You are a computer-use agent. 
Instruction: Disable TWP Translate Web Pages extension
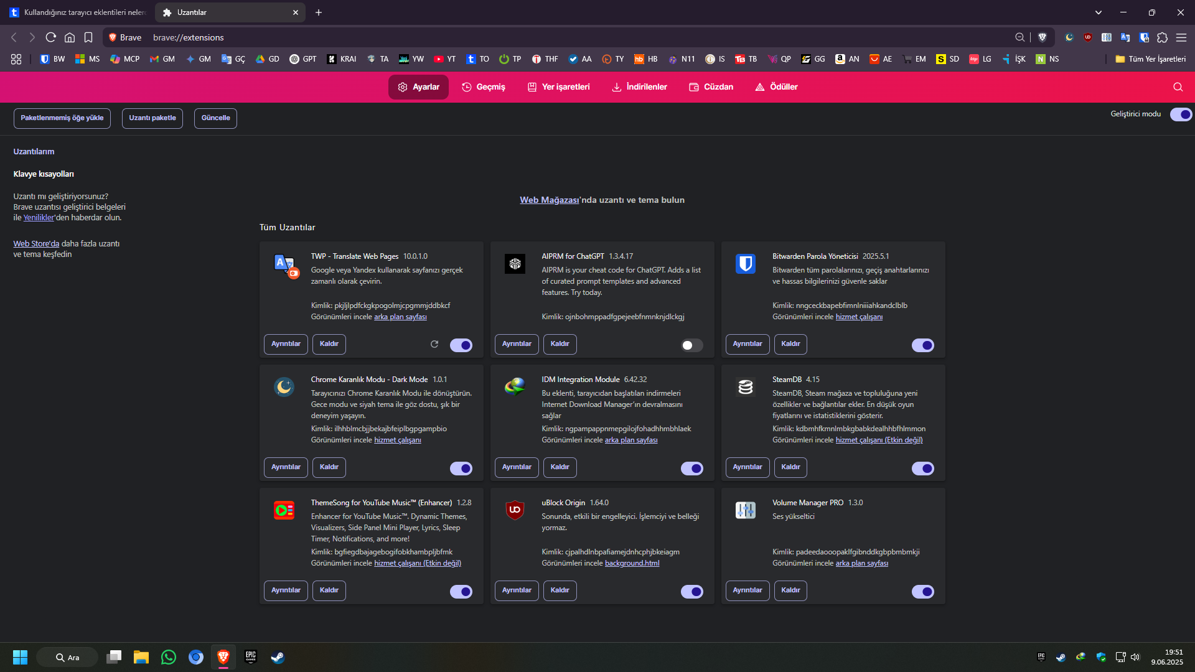pos(461,345)
